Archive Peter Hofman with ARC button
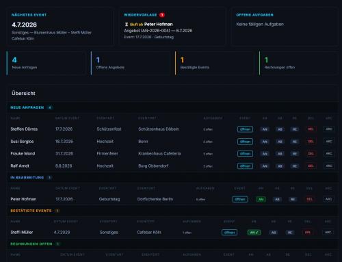This screenshot has width=342, height=262. 328,199
